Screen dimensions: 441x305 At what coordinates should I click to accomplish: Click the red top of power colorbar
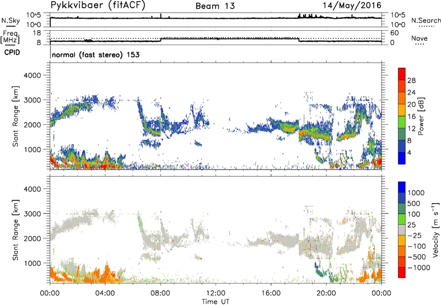click(x=402, y=74)
